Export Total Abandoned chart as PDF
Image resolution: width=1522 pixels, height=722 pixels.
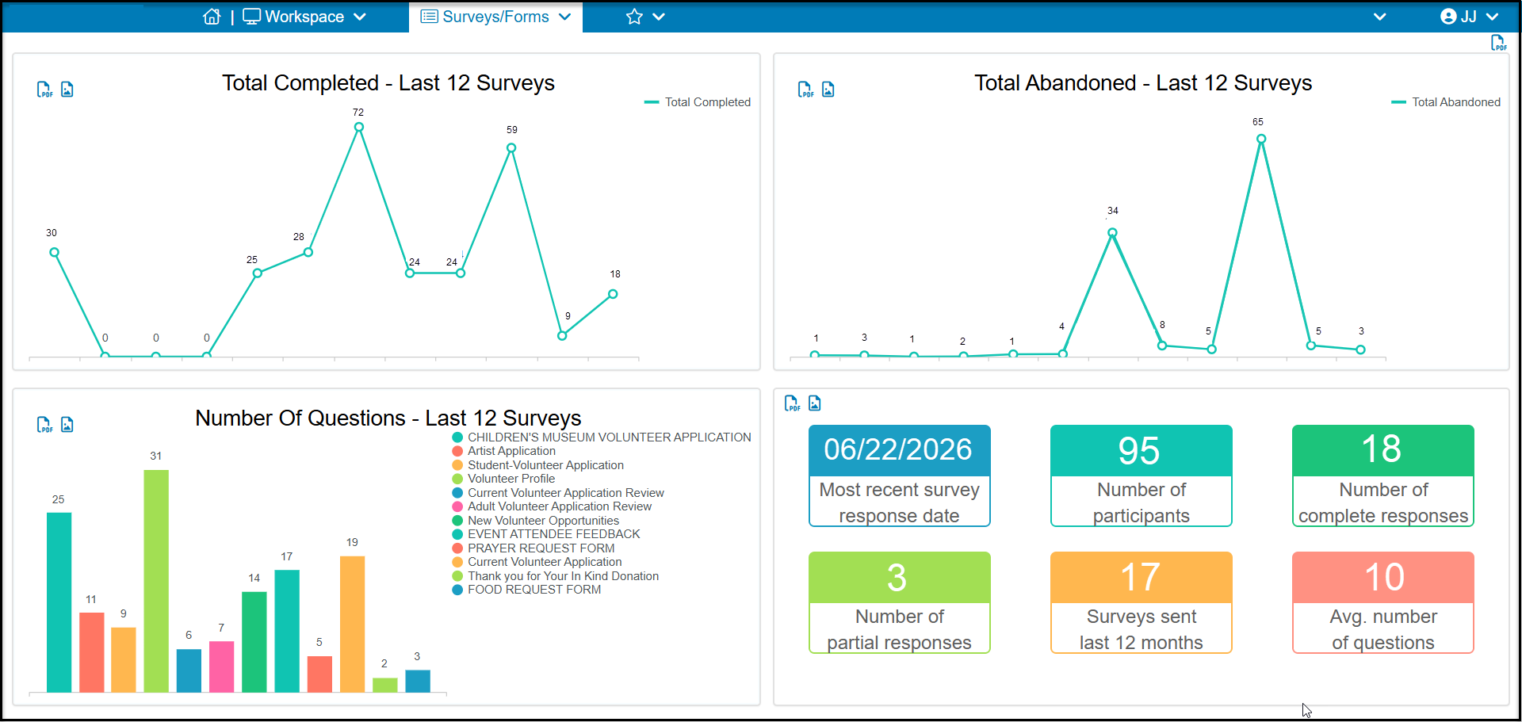pyautogui.click(x=805, y=90)
